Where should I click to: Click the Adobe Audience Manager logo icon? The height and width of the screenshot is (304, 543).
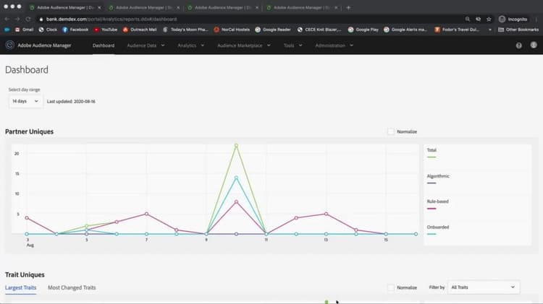[x=9, y=45]
